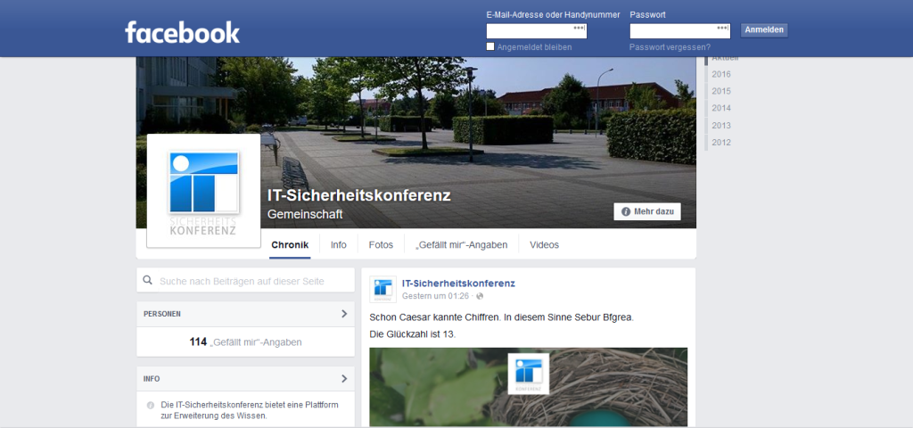This screenshot has width=913, height=428.
Task: Expand the PERSONEN section chevron
Action: click(x=344, y=314)
